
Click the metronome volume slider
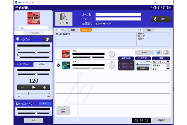(x=33, y=75)
